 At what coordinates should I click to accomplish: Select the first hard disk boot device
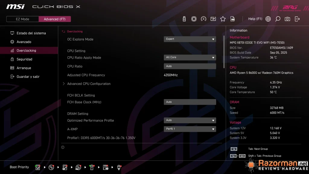[38, 167]
